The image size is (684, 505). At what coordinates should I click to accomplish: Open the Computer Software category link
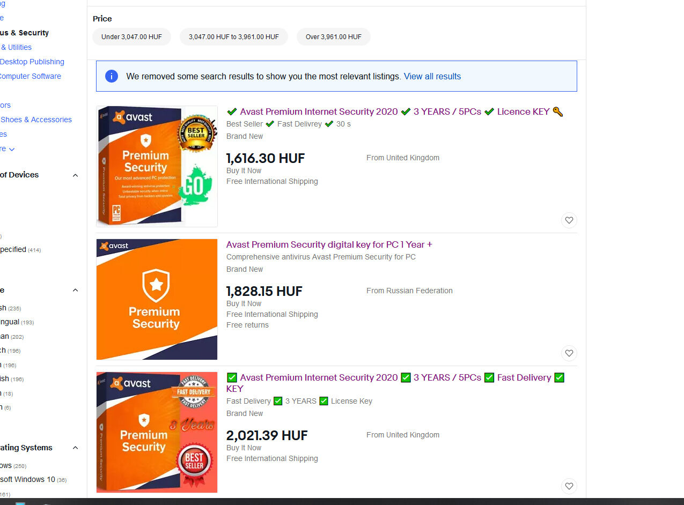(x=31, y=76)
